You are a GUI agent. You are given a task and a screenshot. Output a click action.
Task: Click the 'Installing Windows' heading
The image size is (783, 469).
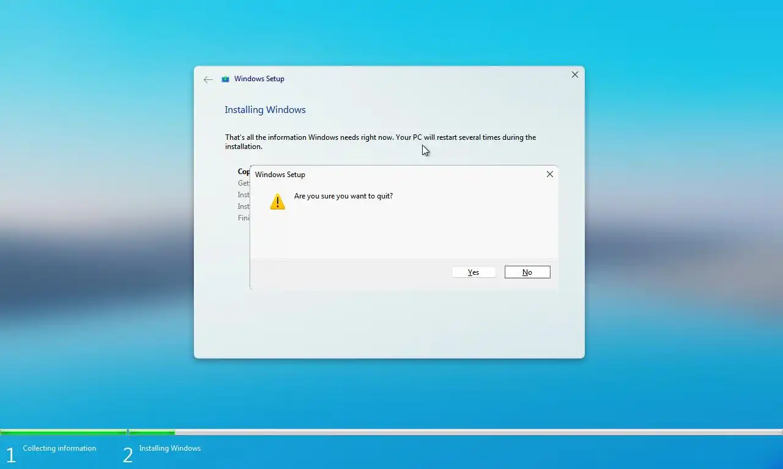[265, 110]
